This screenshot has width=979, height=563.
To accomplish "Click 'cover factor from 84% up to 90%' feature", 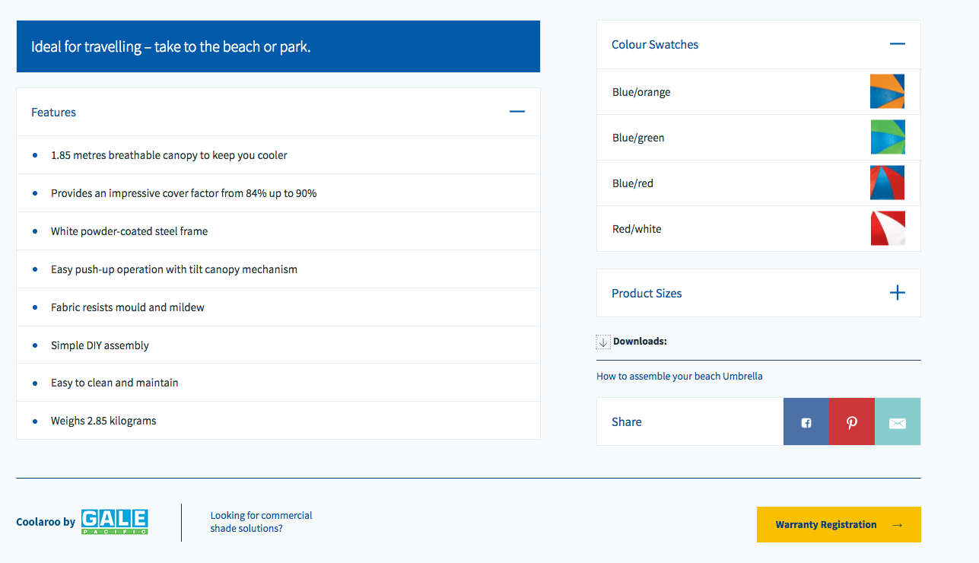I will 184,193.
